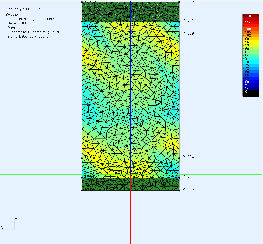Select the black point marker beside P1014

pyautogui.click(x=179, y=21)
